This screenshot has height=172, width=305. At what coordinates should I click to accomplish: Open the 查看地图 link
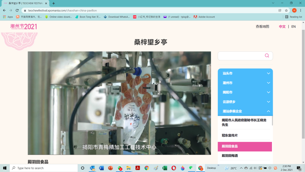pyautogui.click(x=262, y=27)
